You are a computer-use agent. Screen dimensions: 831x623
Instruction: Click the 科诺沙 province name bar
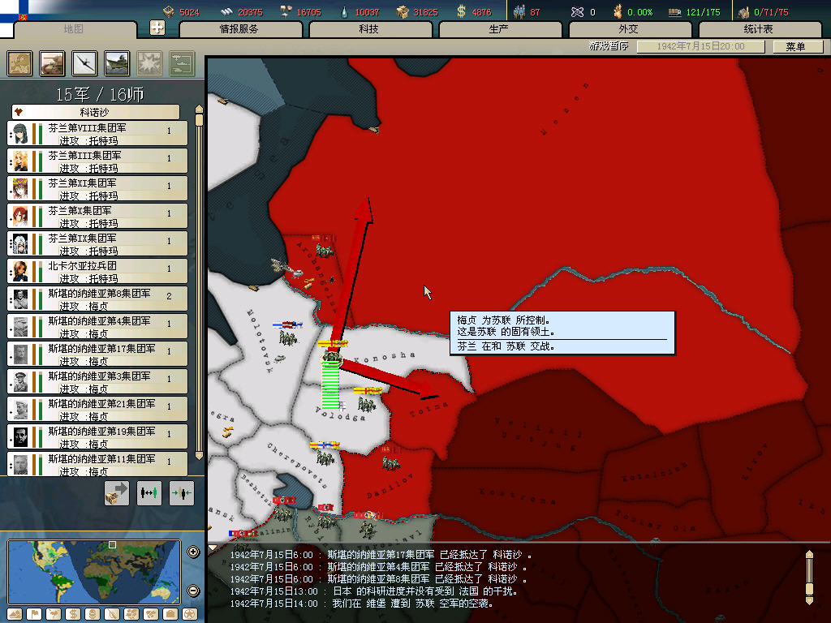point(96,112)
